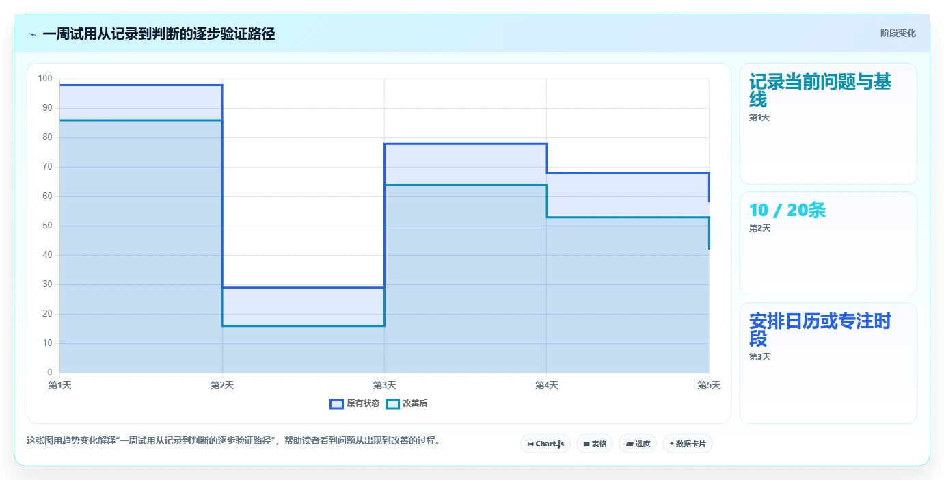Click the 阶段变化 label in header
Viewport: 944px width, 480px height.
pos(898,33)
